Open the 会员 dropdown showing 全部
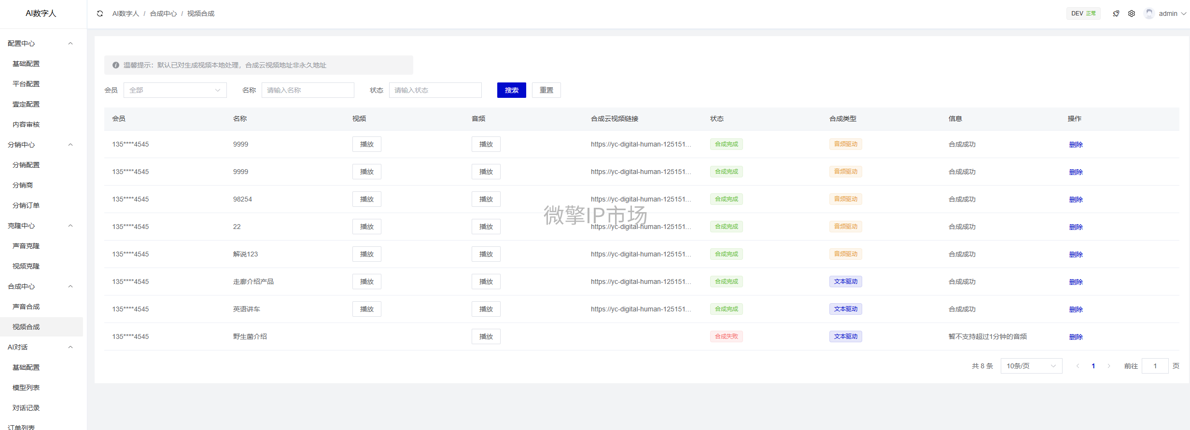 (x=175, y=90)
